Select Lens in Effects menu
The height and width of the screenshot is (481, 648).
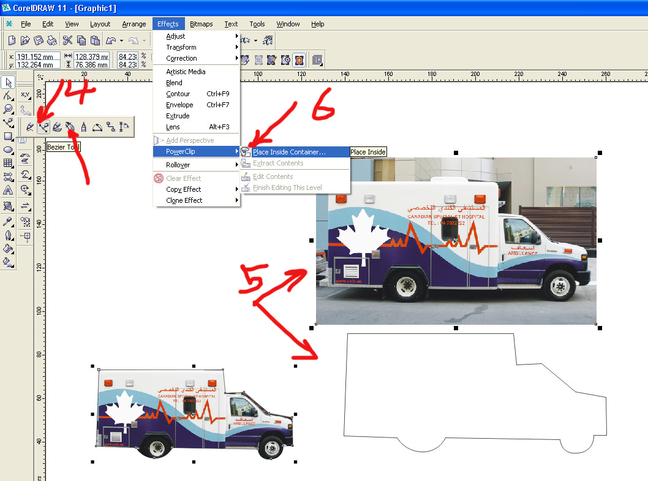pyautogui.click(x=197, y=127)
